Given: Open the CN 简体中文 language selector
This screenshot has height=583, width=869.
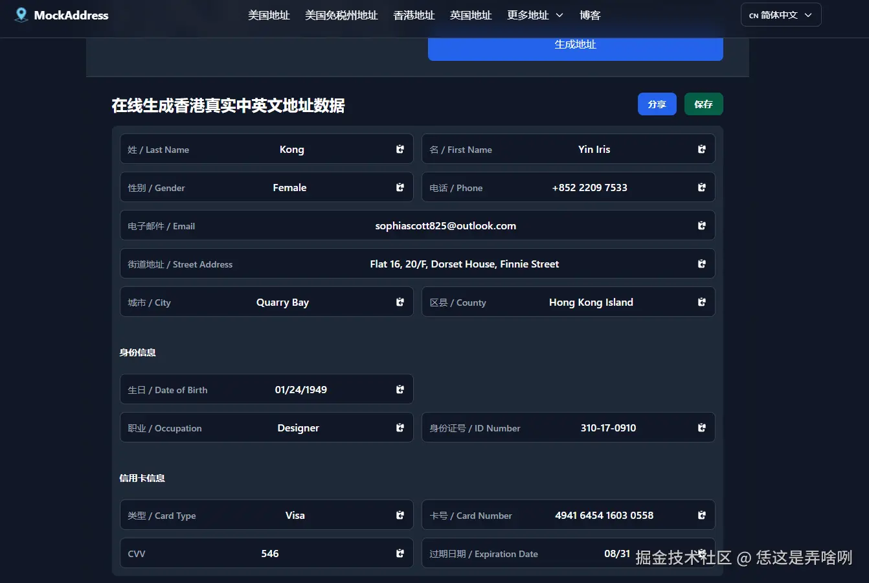Looking at the screenshot, I should (781, 14).
